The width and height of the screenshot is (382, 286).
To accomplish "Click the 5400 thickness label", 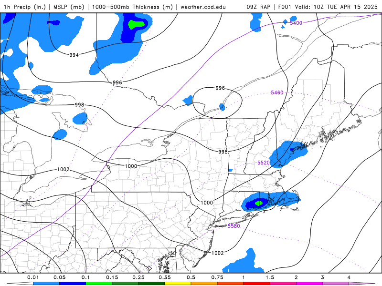I will (x=296, y=23).
